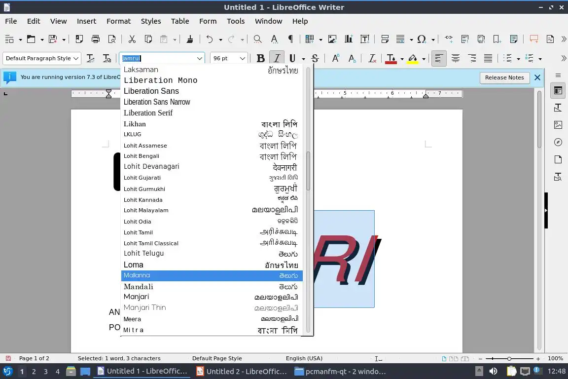Image resolution: width=568 pixels, height=379 pixels.
Task: Insert Chart icon in toolbar
Action: (x=349, y=39)
